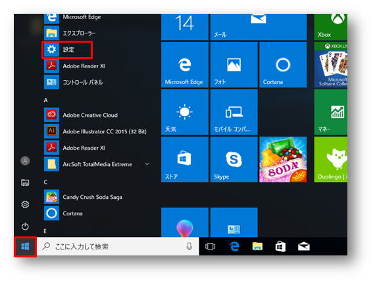Open the Control Panel tile at bottom
Image resolution: width=375 pixels, height=283 pixels.
coord(234,223)
